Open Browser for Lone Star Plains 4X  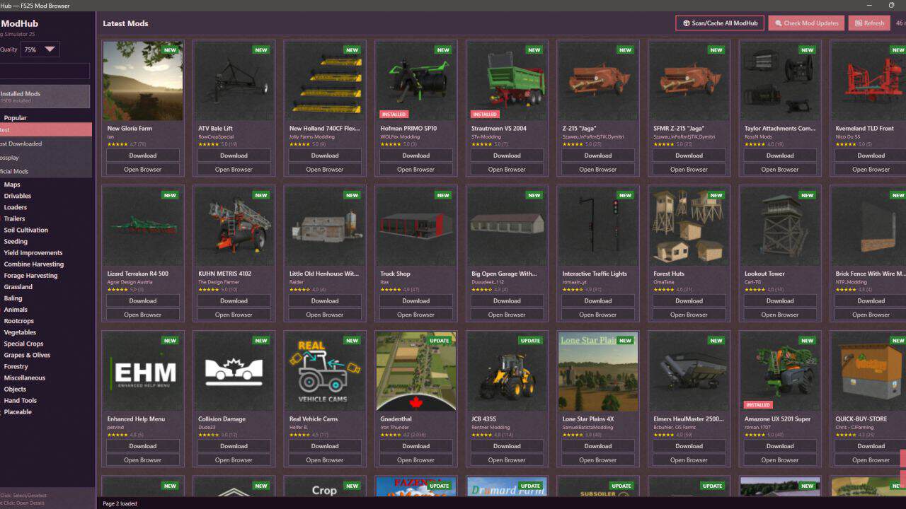pyautogui.click(x=598, y=460)
